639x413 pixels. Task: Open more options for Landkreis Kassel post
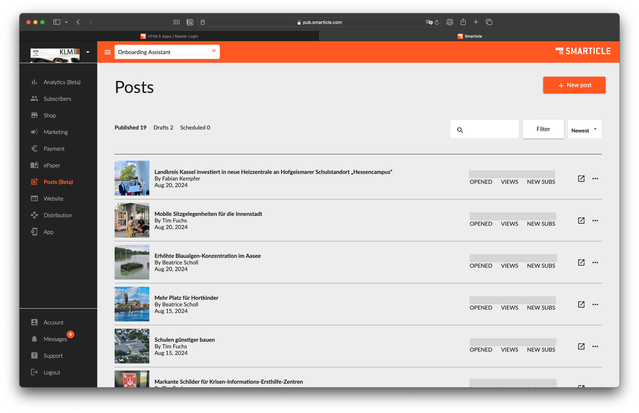click(595, 178)
